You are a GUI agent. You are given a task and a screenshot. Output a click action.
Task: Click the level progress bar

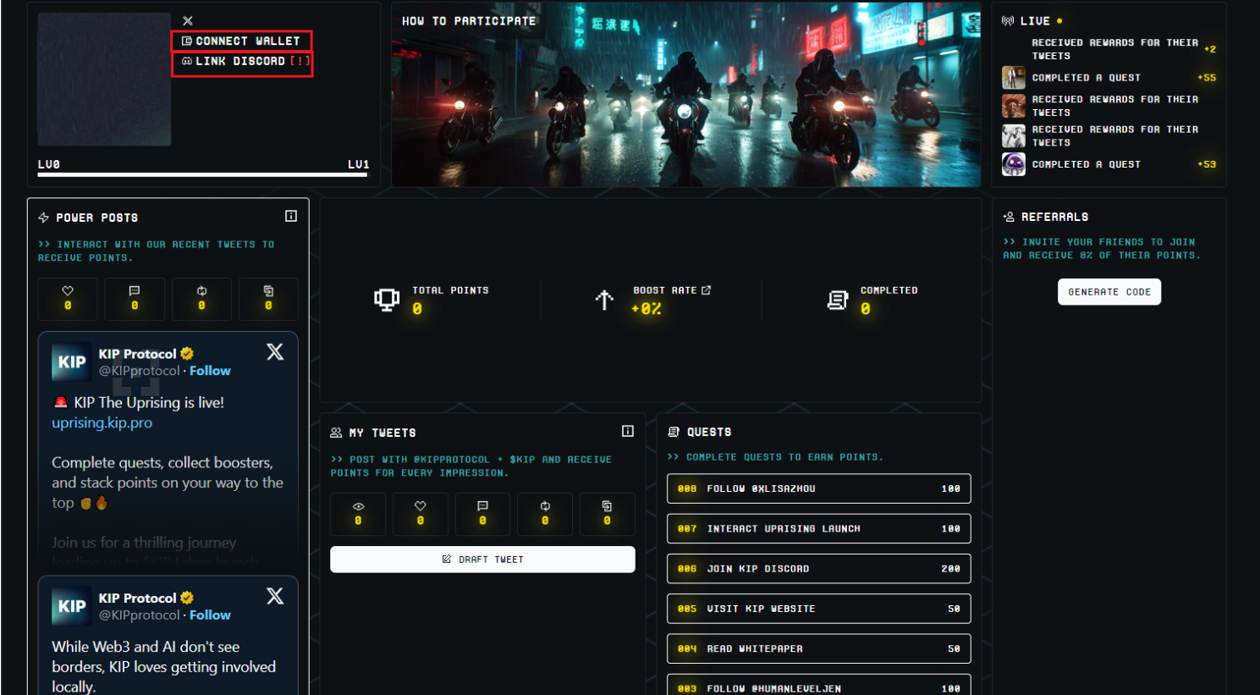(203, 175)
